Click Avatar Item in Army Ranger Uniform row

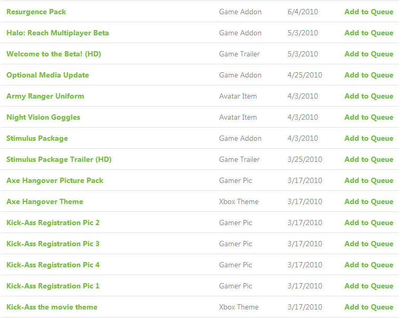tap(238, 96)
